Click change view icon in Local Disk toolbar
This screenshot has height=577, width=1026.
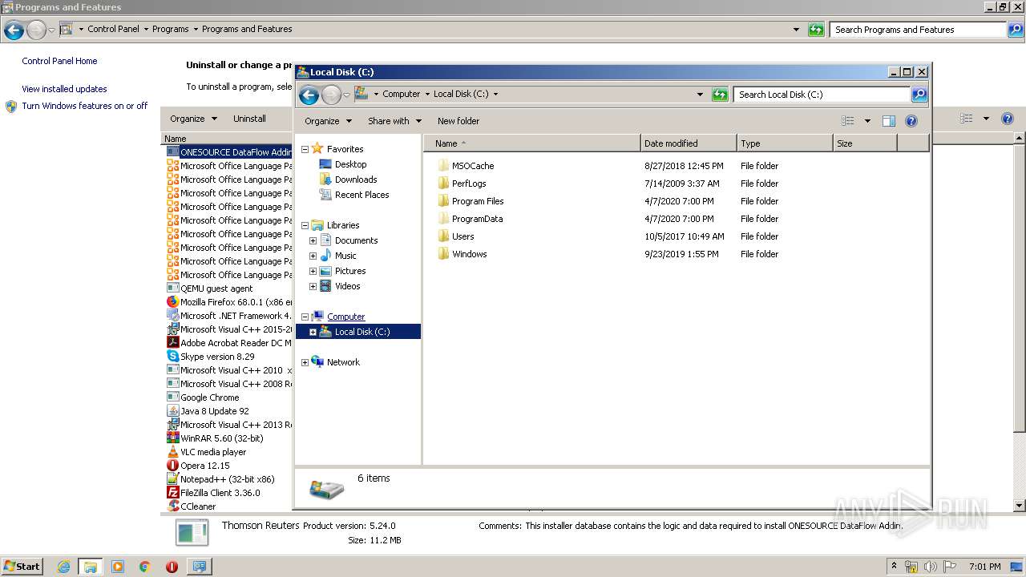[848, 121]
